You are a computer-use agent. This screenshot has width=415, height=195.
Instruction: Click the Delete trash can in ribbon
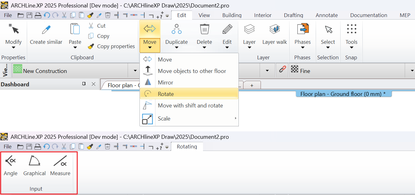[x=204, y=30]
